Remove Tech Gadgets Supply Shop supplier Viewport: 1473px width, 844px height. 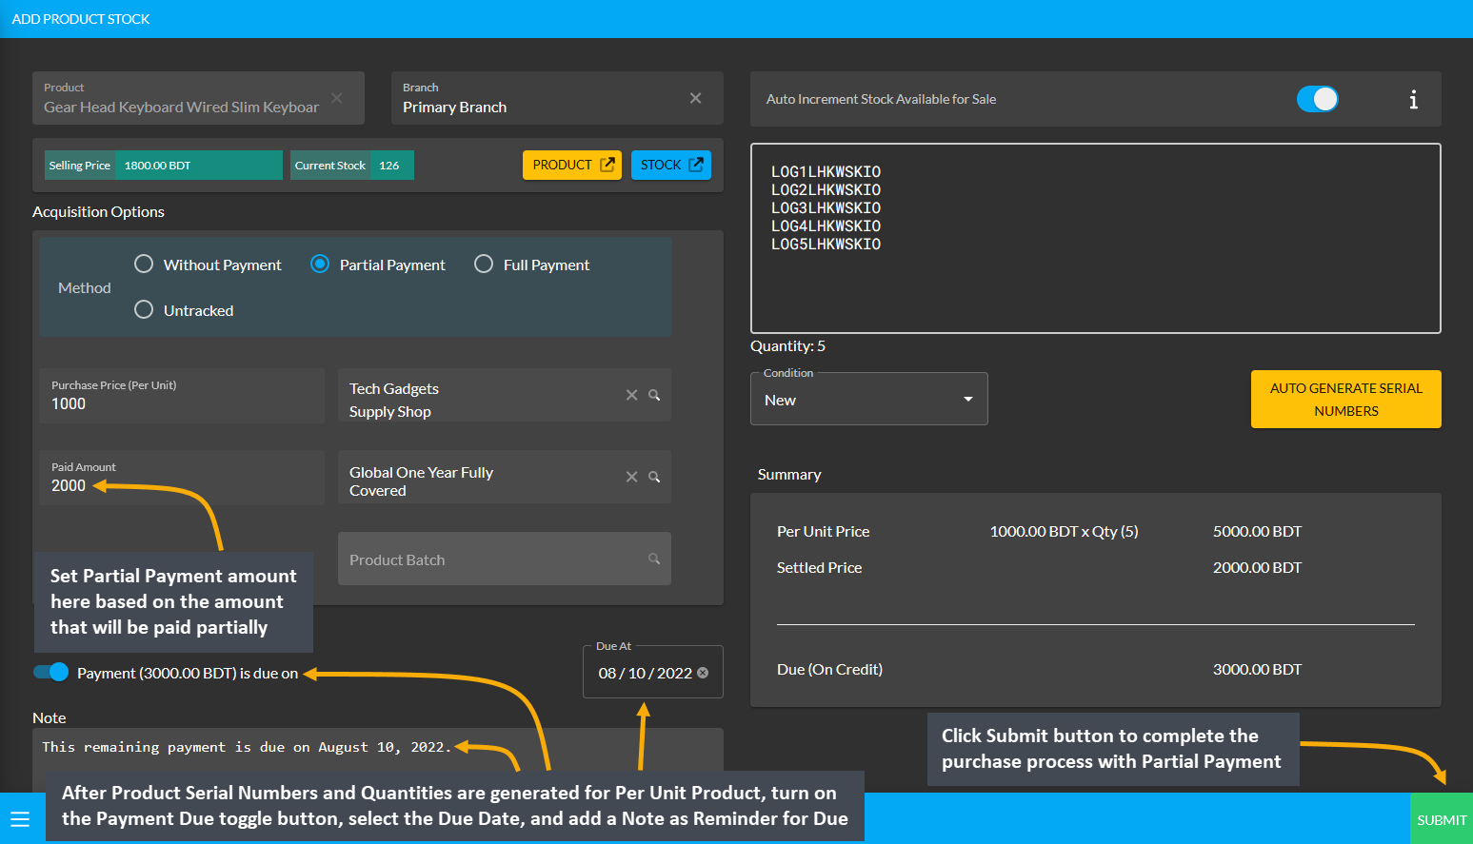[x=631, y=395]
